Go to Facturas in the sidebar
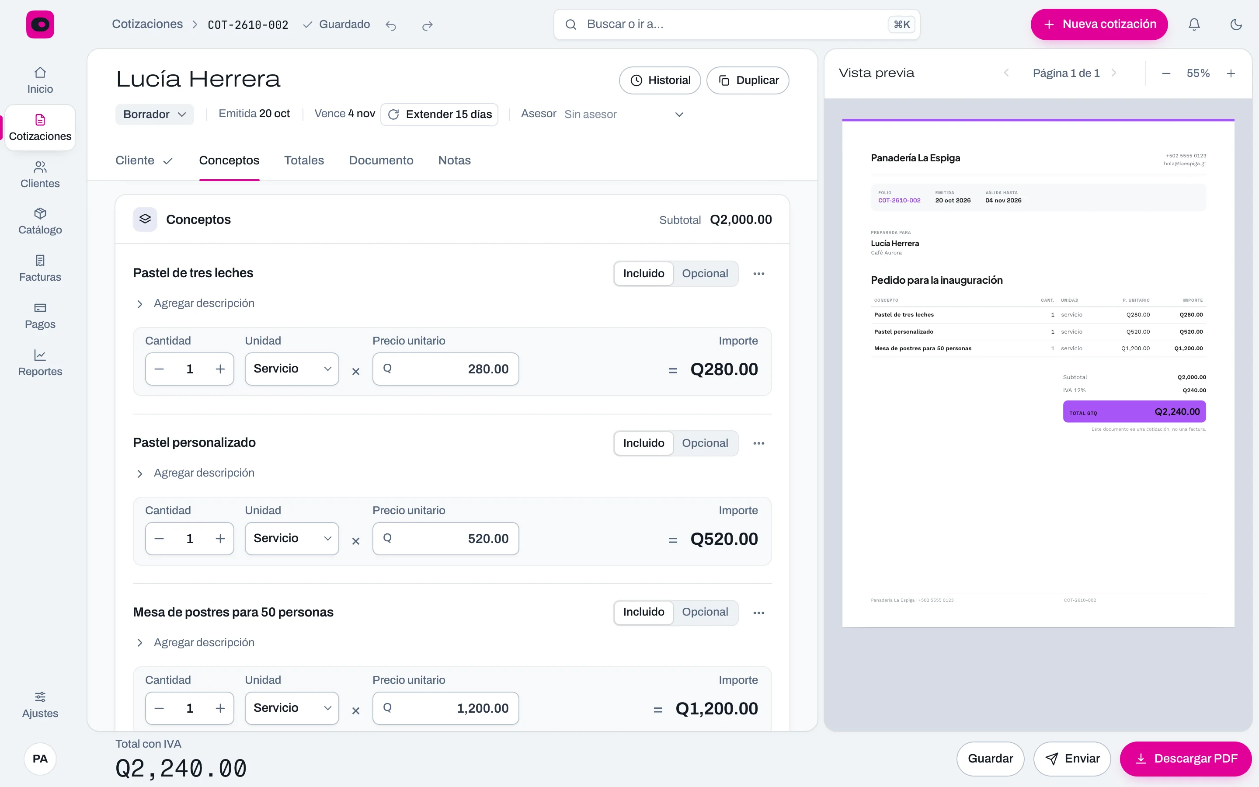This screenshot has width=1259, height=787. point(40,268)
